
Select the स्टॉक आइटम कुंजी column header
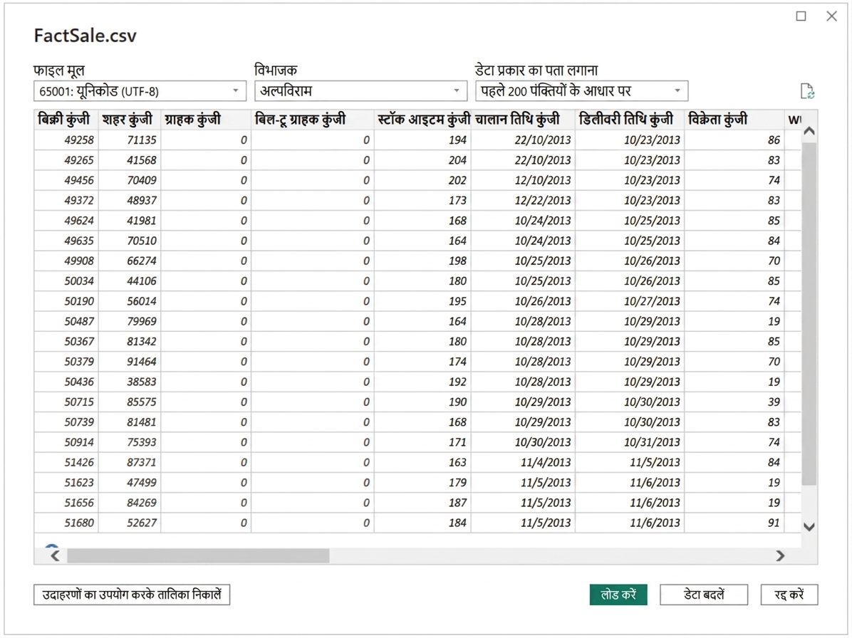click(424, 120)
